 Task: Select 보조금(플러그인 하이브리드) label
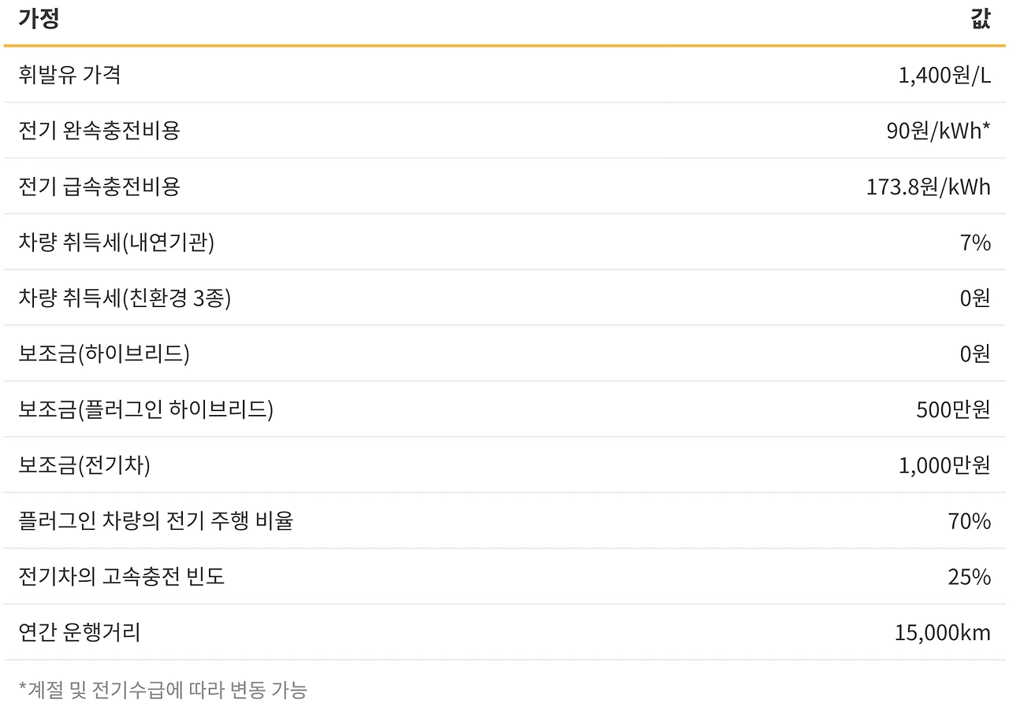point(146,410)
